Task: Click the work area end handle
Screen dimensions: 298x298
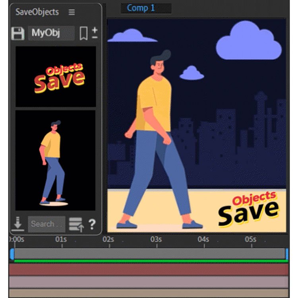Action: click(286, 254)
